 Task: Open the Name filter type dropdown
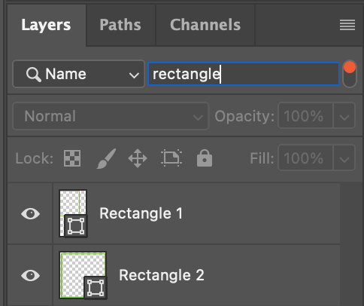pos(79,74)
